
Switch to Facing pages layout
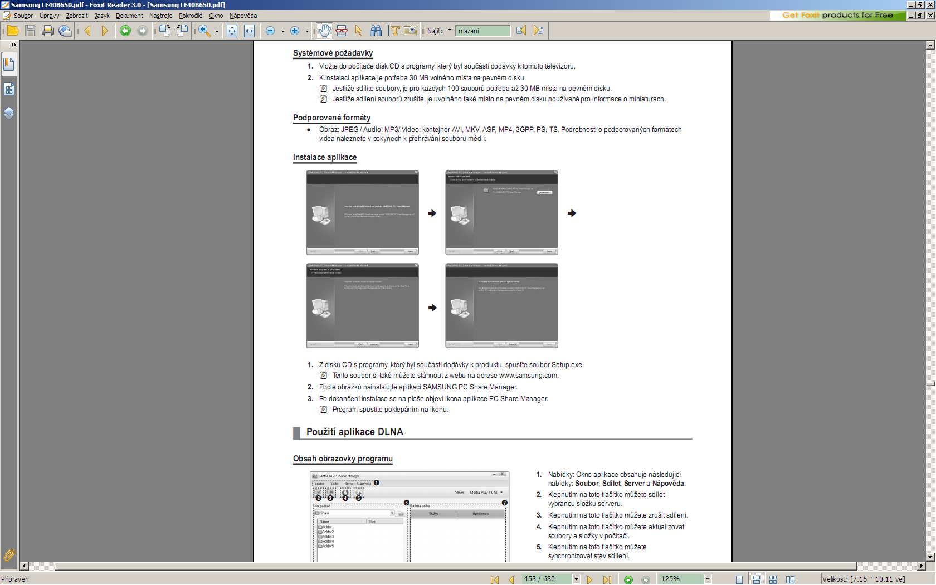790,579
